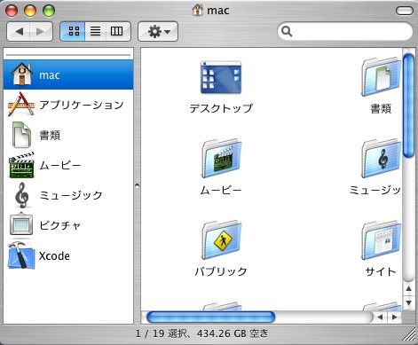Open アプリケーション in the sidebar
418x345 pixels.
68,105
